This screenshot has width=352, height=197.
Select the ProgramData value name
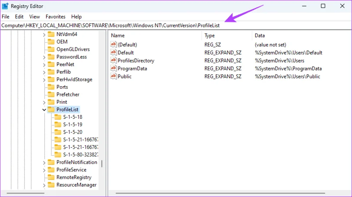132,69
